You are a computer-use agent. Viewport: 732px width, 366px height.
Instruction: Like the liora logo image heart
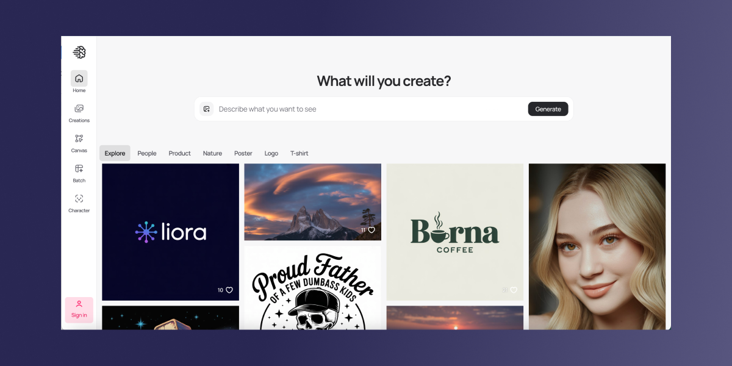pos(229,290)
